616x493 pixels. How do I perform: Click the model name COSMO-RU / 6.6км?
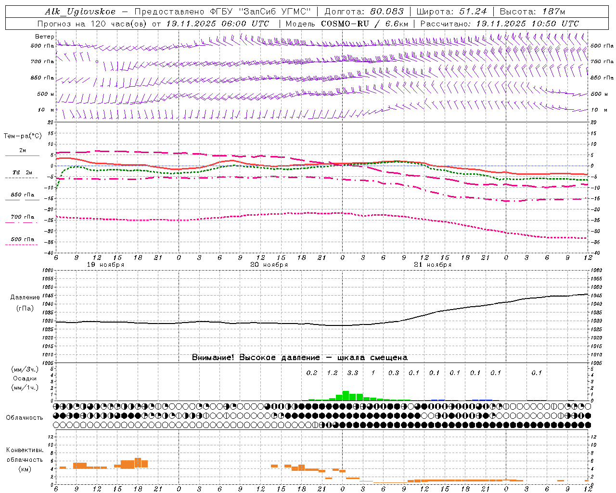tap(365, 24)
